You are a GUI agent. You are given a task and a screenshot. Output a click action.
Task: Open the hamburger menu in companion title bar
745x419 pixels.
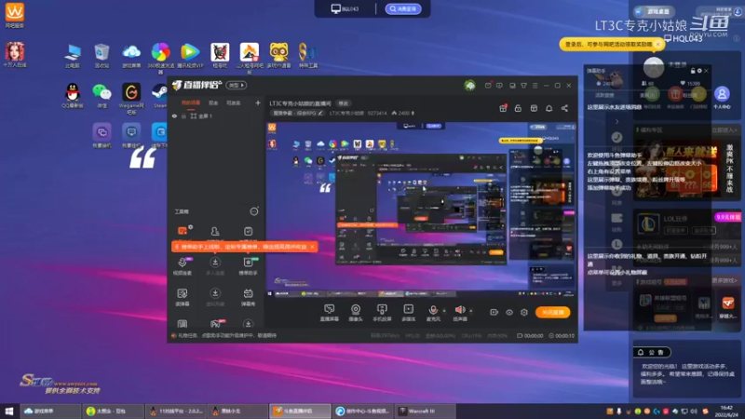click(535, 86)
